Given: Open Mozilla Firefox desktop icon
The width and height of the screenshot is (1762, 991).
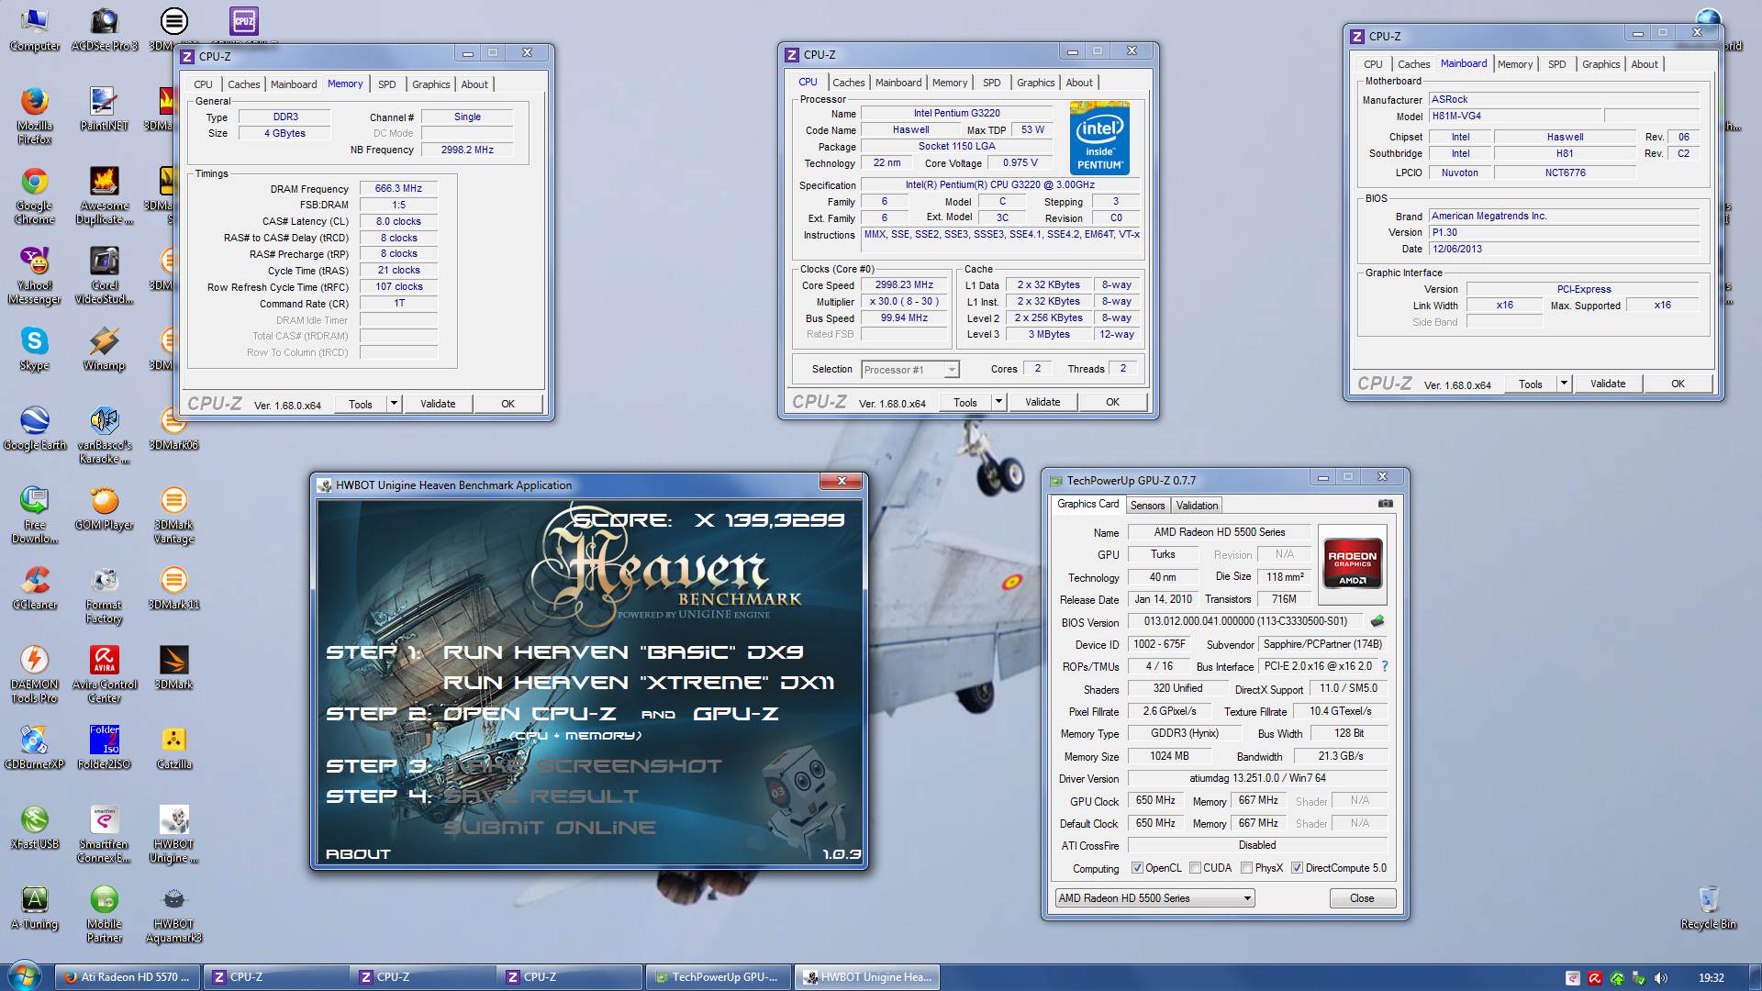Looking at the screenshot, I should tap(34, 115).
